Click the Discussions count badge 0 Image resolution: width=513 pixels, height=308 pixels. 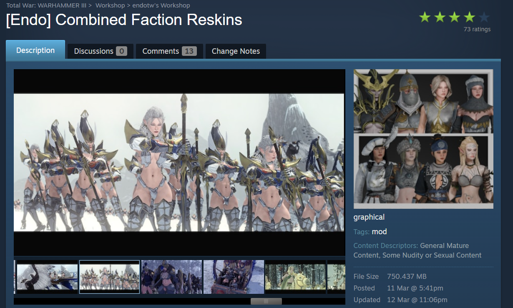tap(121, 51)
